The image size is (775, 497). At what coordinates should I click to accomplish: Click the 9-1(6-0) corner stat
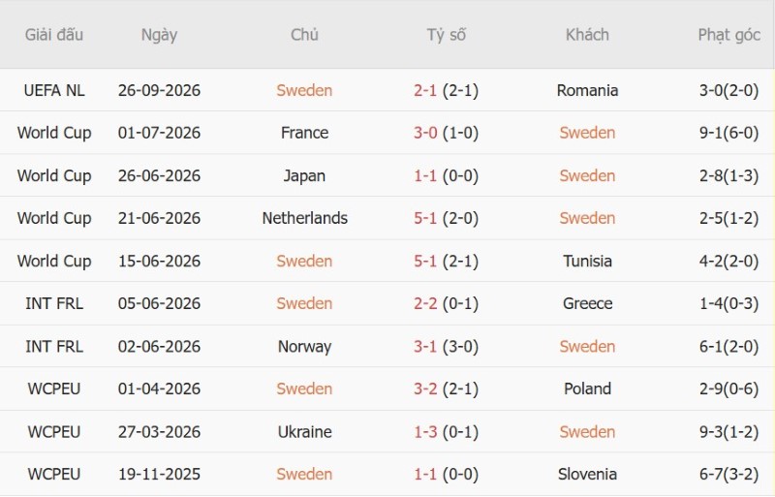pyautogui.click(x=728, y=133)
